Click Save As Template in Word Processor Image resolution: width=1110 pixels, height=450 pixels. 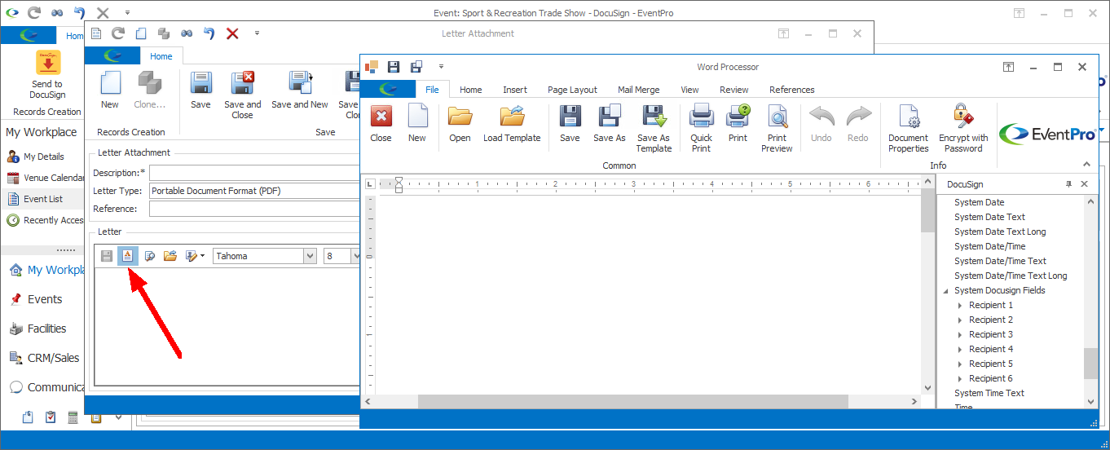click(654, 129)
